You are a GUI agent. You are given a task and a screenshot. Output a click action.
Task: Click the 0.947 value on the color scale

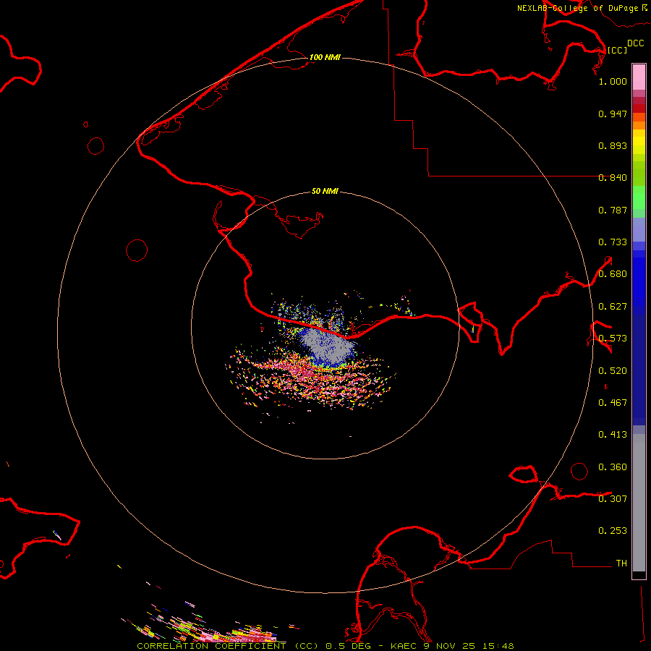(x=613, y=114)
